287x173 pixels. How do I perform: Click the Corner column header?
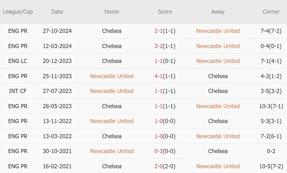[271, 12]
